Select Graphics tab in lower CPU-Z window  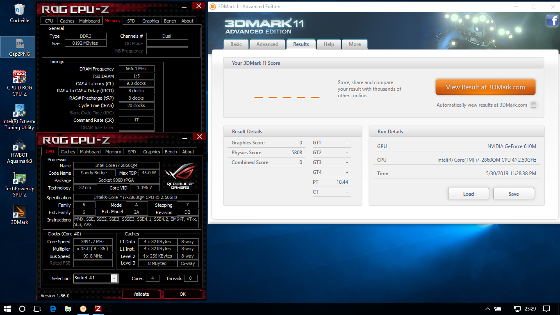point(152,152)
